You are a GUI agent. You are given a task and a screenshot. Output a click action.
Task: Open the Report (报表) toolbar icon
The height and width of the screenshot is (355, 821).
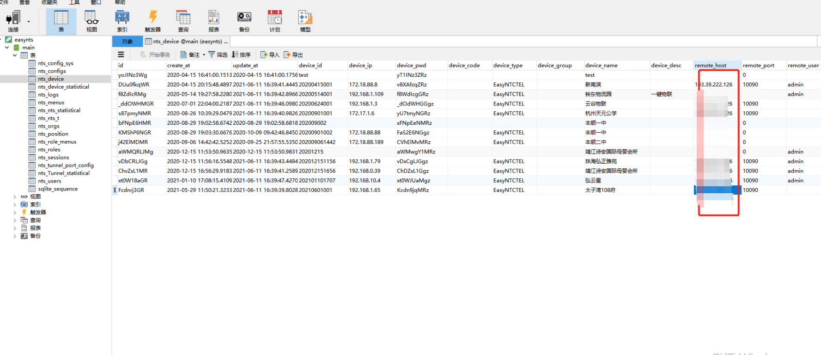pos(213,21)
